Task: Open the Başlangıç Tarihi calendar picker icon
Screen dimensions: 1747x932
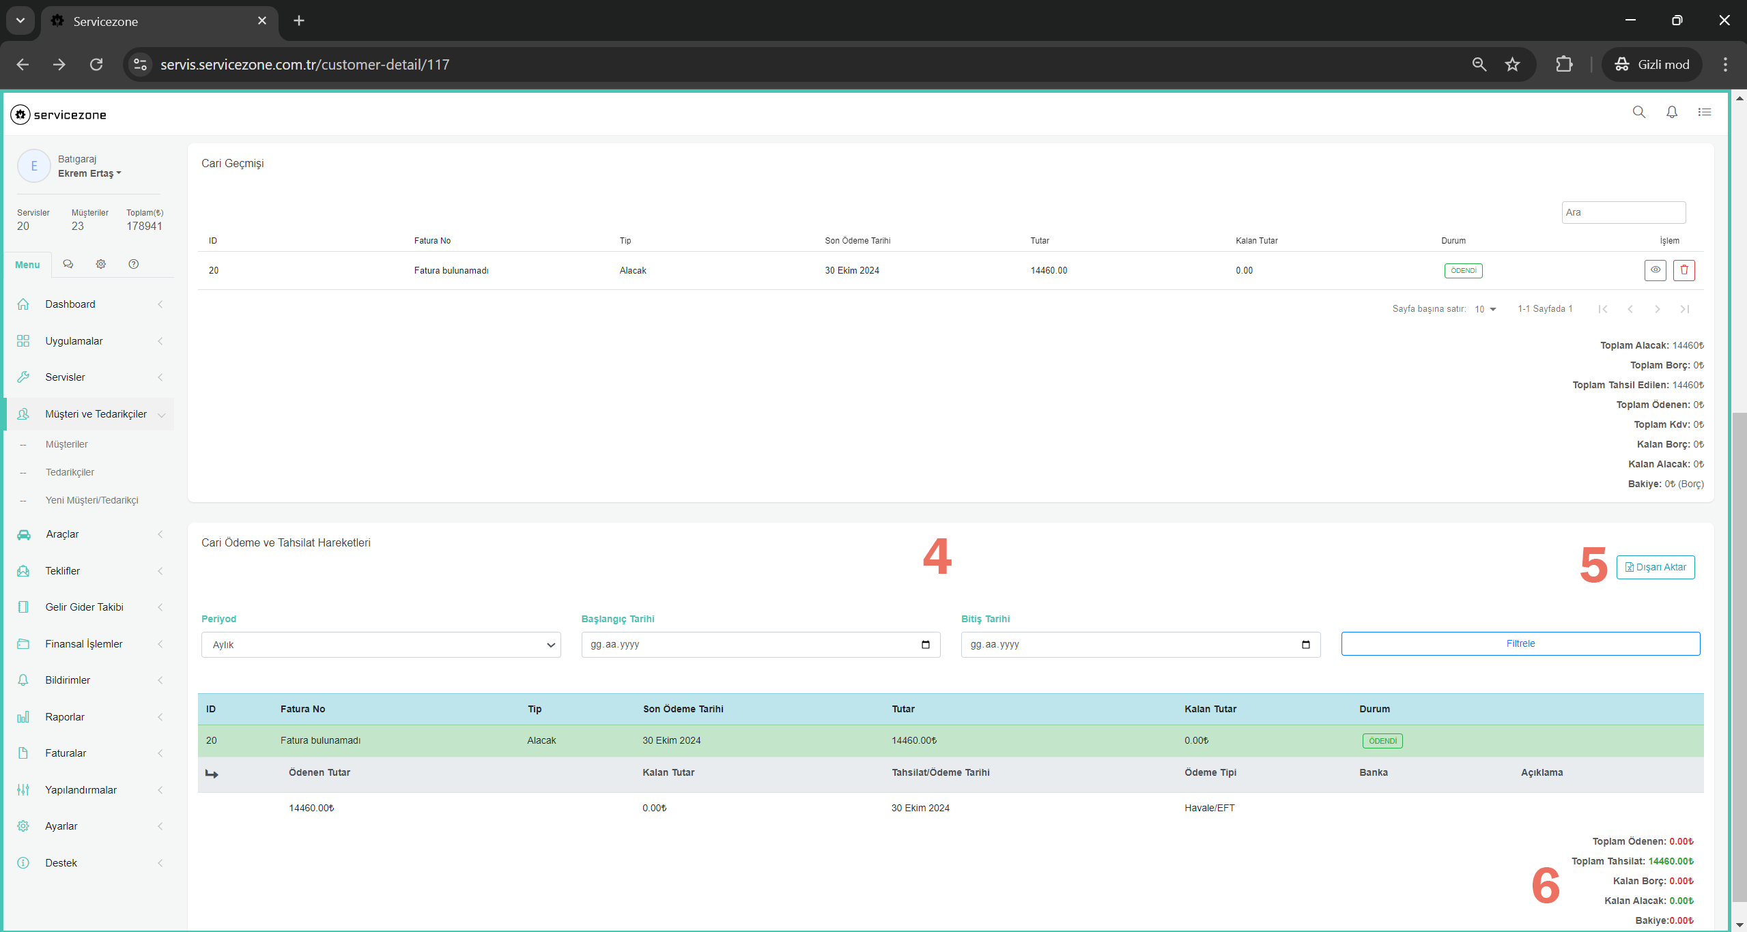Action: (926, 645)
